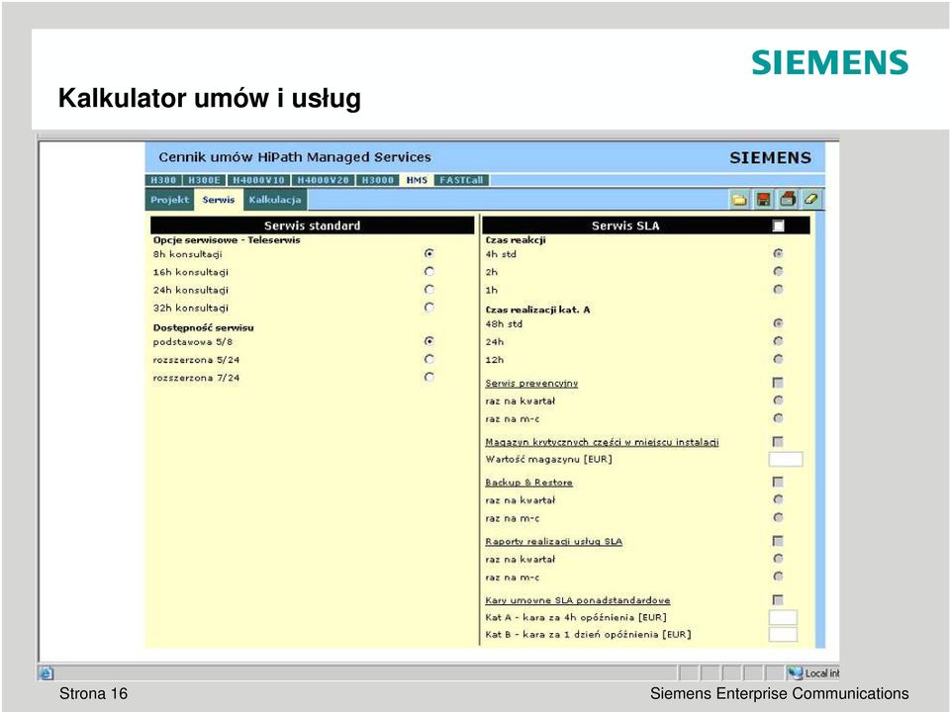Image resolution: width=950 pixels, height=712 pixels.
Task: Select 24h realization time for kat. A
Action: pos(778,341)
